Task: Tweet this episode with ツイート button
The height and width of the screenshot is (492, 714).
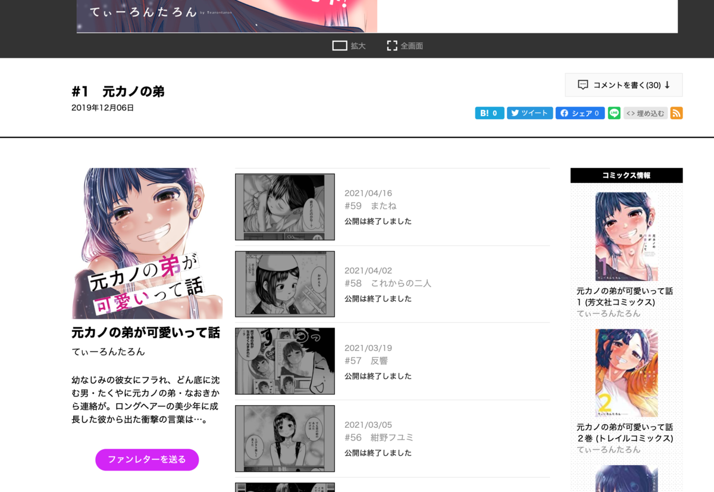Action: [530, 113]
